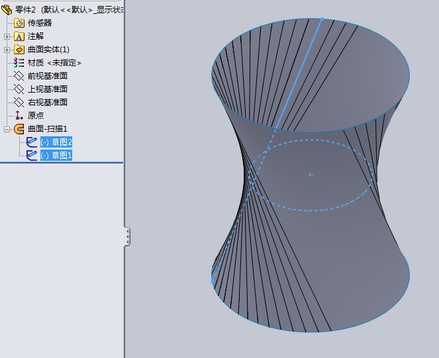Viewport: 439px width, 358px height.
Task: Select the (-) 草图1 sketch label
Action: (56, 156)
